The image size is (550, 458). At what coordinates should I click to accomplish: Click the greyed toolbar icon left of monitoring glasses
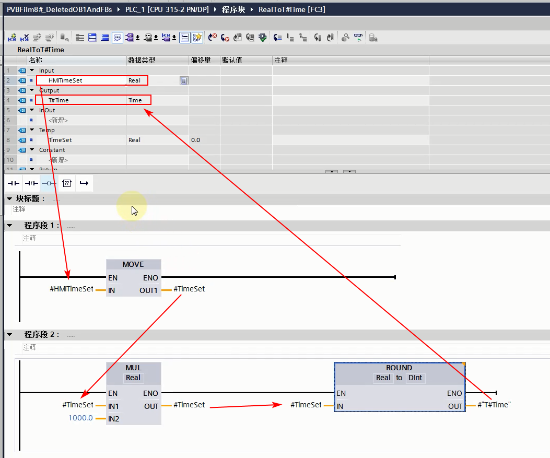click(x=345, y=38)
